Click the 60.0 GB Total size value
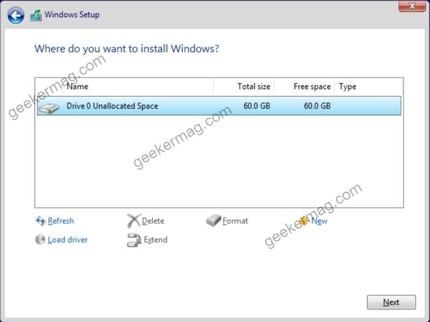Image resolution: width=430 pixels, height=322 pixels. pyautogui.click(x=257, y=106)
